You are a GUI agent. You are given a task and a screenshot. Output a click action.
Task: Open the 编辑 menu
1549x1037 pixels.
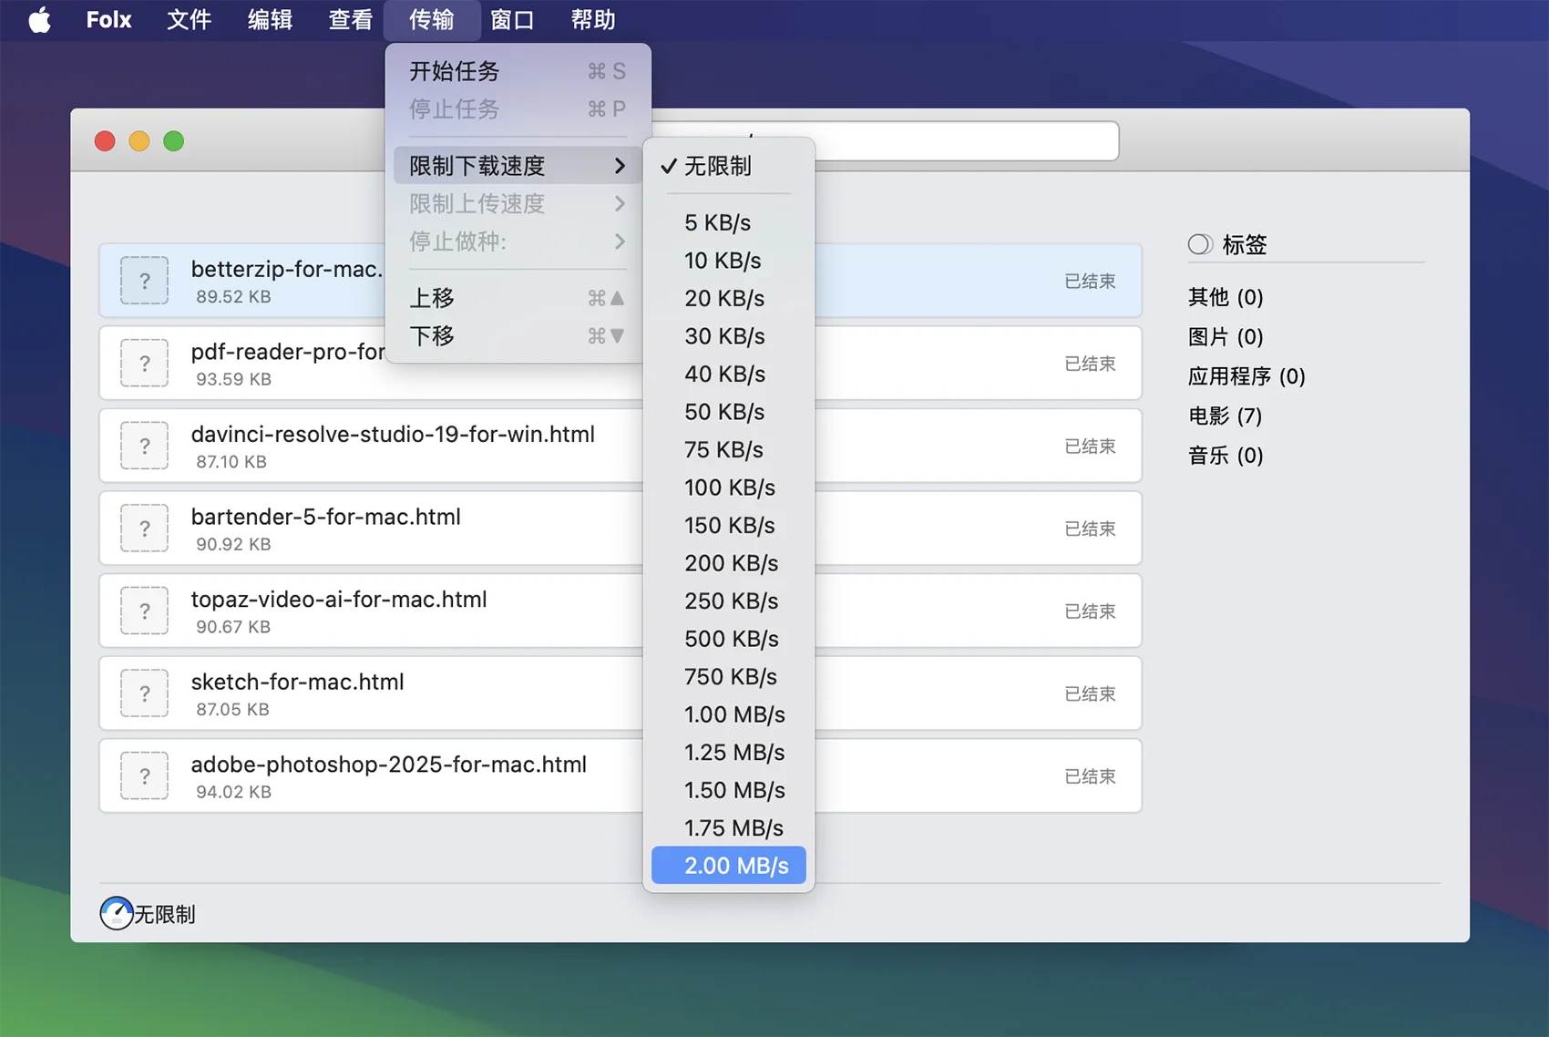coord(271,19)
